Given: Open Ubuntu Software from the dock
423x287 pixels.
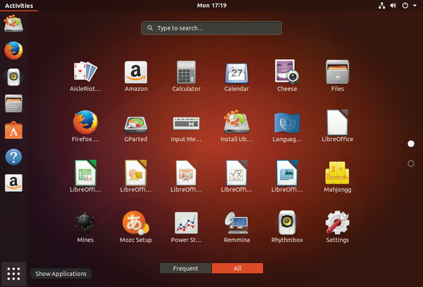Looking at the screenshot, I should pyautogui.click(x=13, y=130).
